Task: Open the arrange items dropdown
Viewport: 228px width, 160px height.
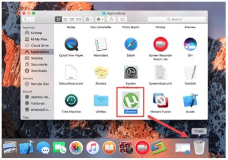Action: 88,19
